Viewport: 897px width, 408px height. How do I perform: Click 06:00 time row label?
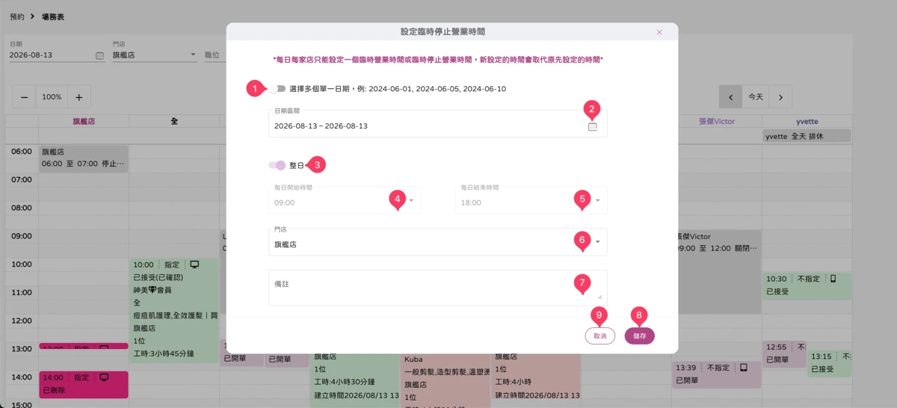click(x=22, y=151)
